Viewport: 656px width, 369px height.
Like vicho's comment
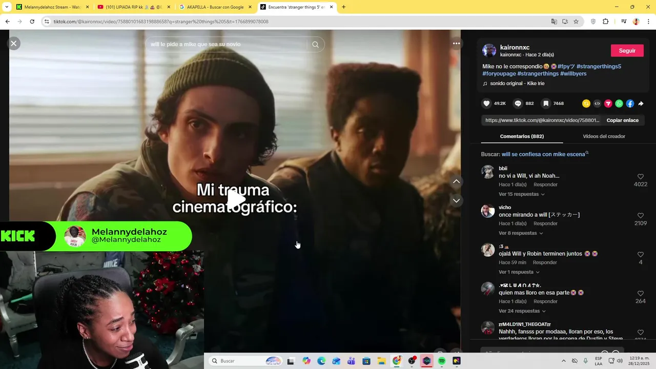coord(641,216)
